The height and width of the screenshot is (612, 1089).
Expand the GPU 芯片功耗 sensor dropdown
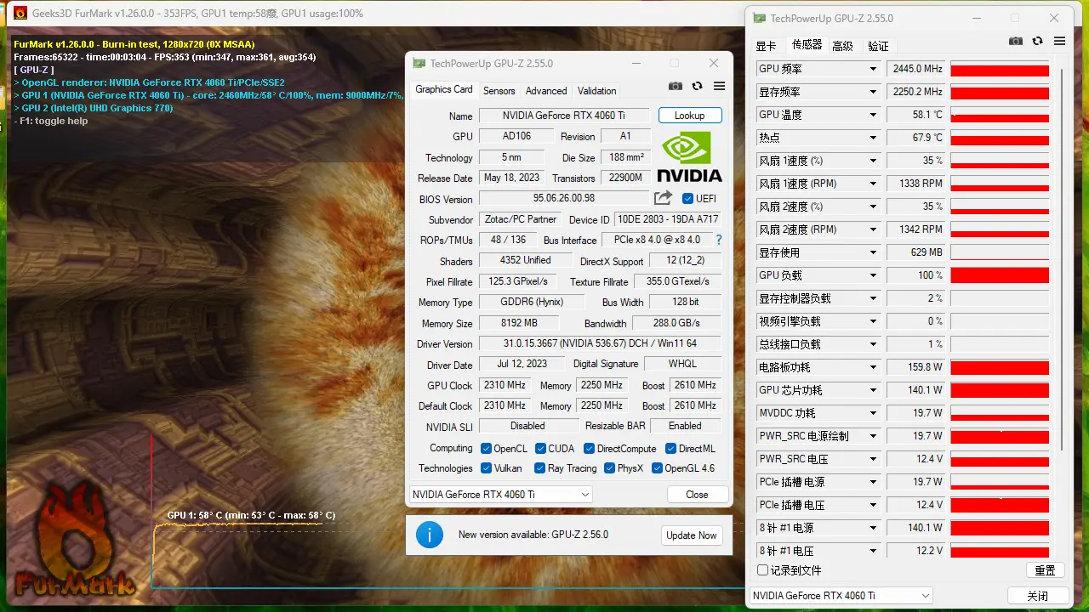(873, 390)
